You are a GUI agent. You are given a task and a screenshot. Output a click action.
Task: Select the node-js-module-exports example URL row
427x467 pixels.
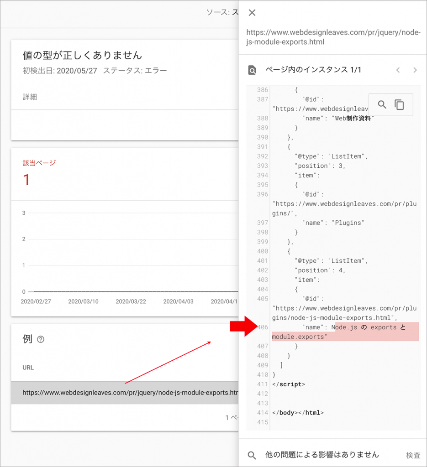point(130,392)
